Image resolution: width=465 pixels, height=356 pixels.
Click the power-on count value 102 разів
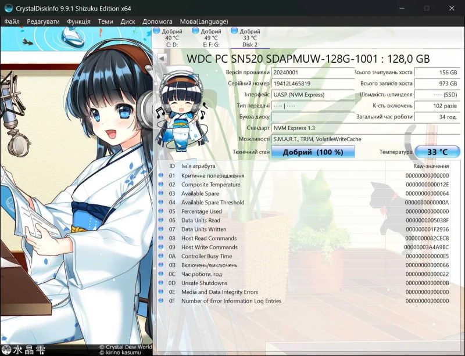click(437, 106)
